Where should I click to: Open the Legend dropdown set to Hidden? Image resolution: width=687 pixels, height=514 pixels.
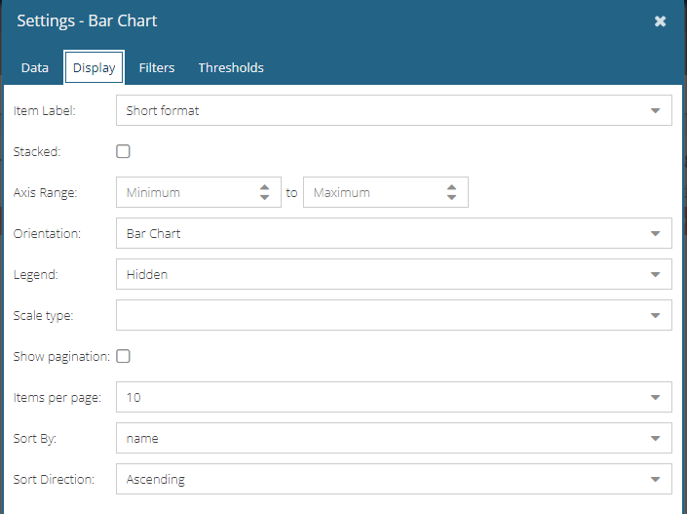coord(394,274)
